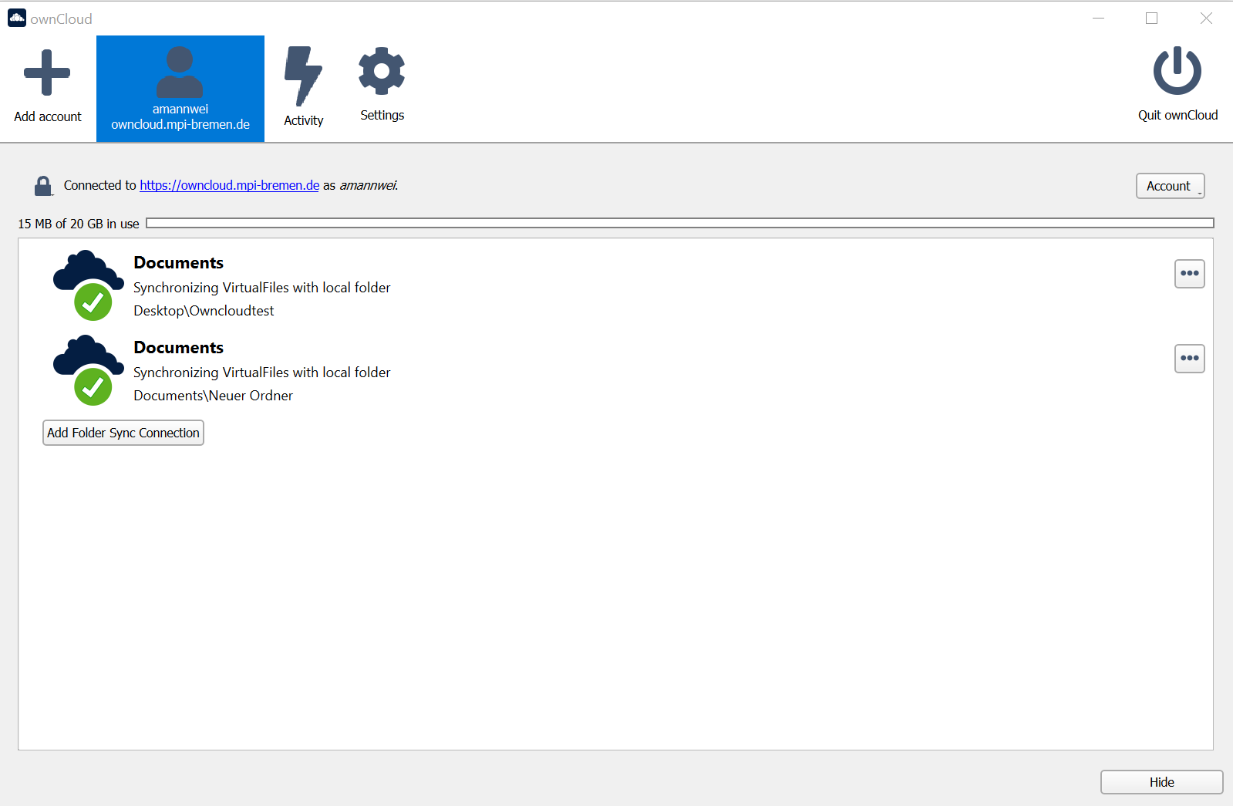Close the ownCloud window
This screenshot has height=806, width=1233.
click(1206, 18)
